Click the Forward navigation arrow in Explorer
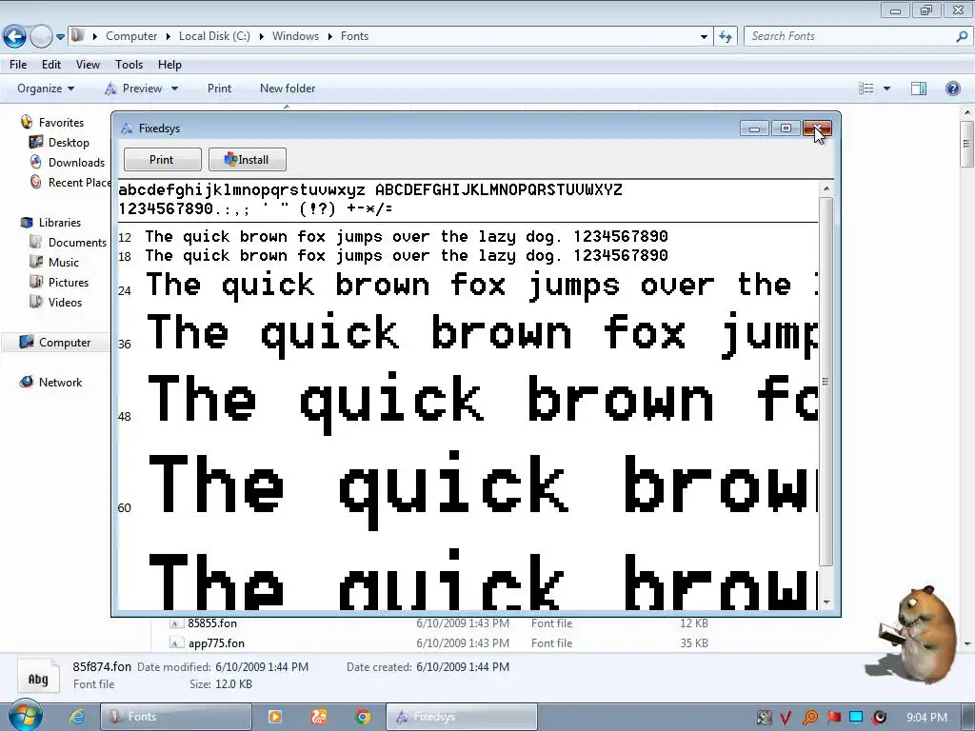The width and height of the screenshot is (975, 731). point(41,37)
